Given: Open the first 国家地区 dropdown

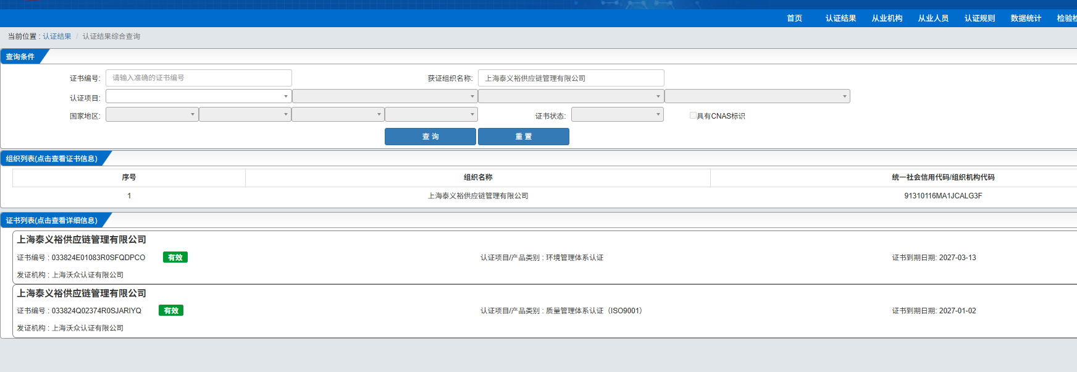Looking at the screenshot, I should 152,114.
